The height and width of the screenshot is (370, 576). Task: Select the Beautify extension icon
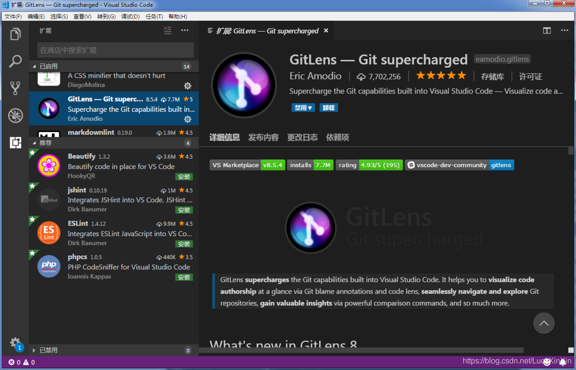49,166
